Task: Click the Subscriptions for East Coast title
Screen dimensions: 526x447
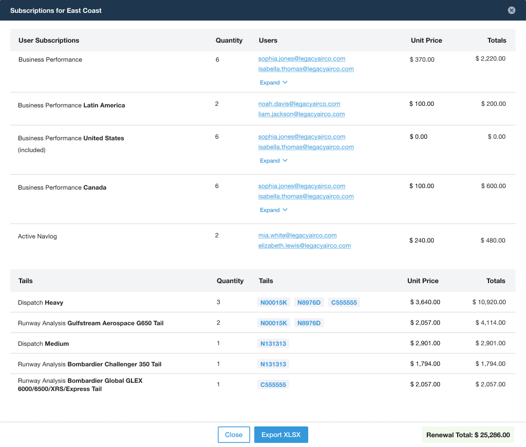Action: click(x=55, y=10)
